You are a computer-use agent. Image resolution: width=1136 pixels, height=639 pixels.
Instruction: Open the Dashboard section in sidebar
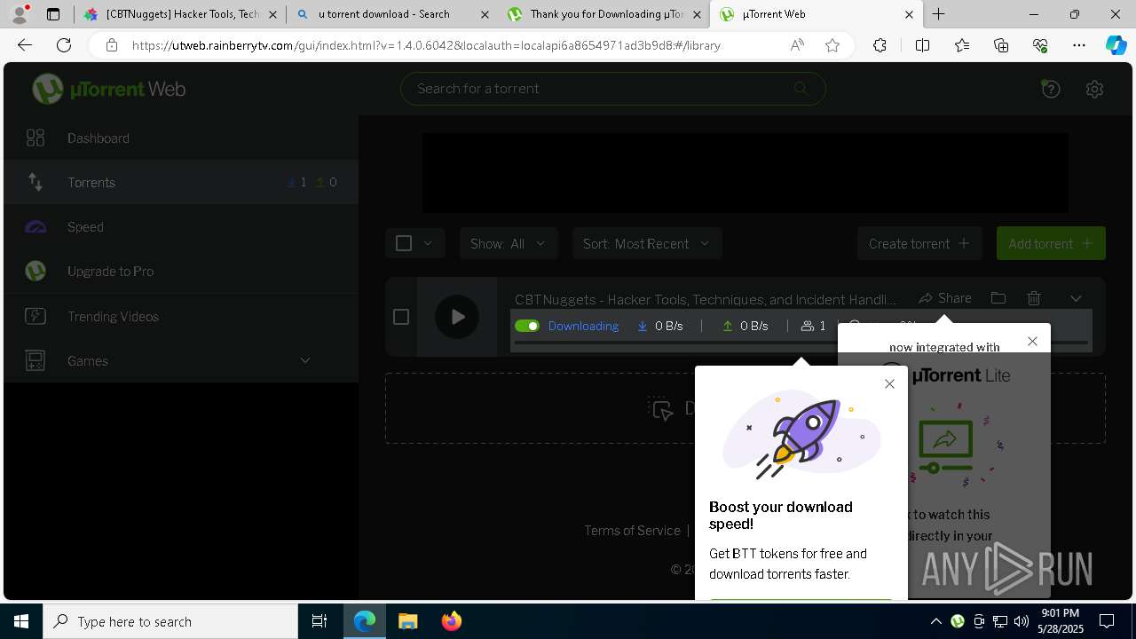point(181,138)
